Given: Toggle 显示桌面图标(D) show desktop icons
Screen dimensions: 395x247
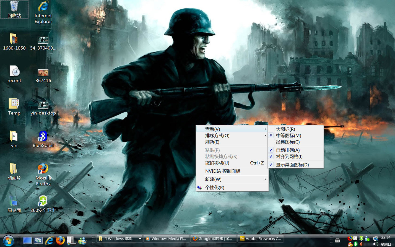Looking at the screenshot, I should coord(295,165).
